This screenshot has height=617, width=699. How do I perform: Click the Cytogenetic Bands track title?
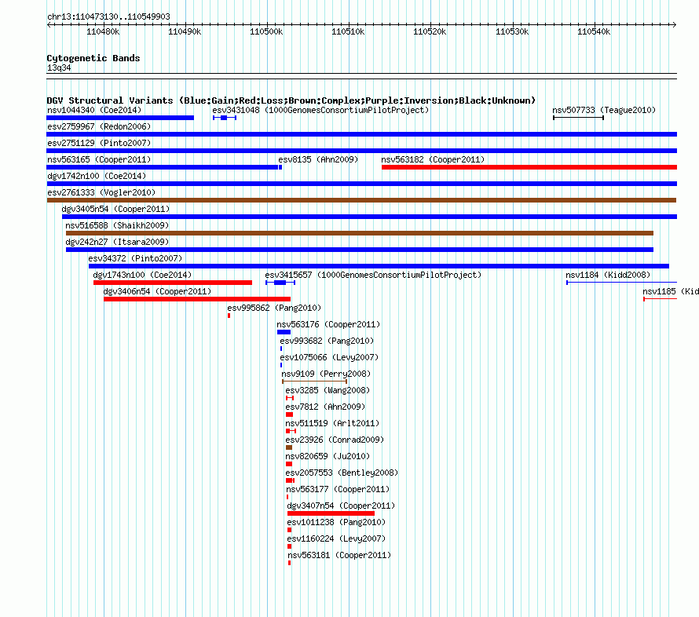(x=93, y=58)
